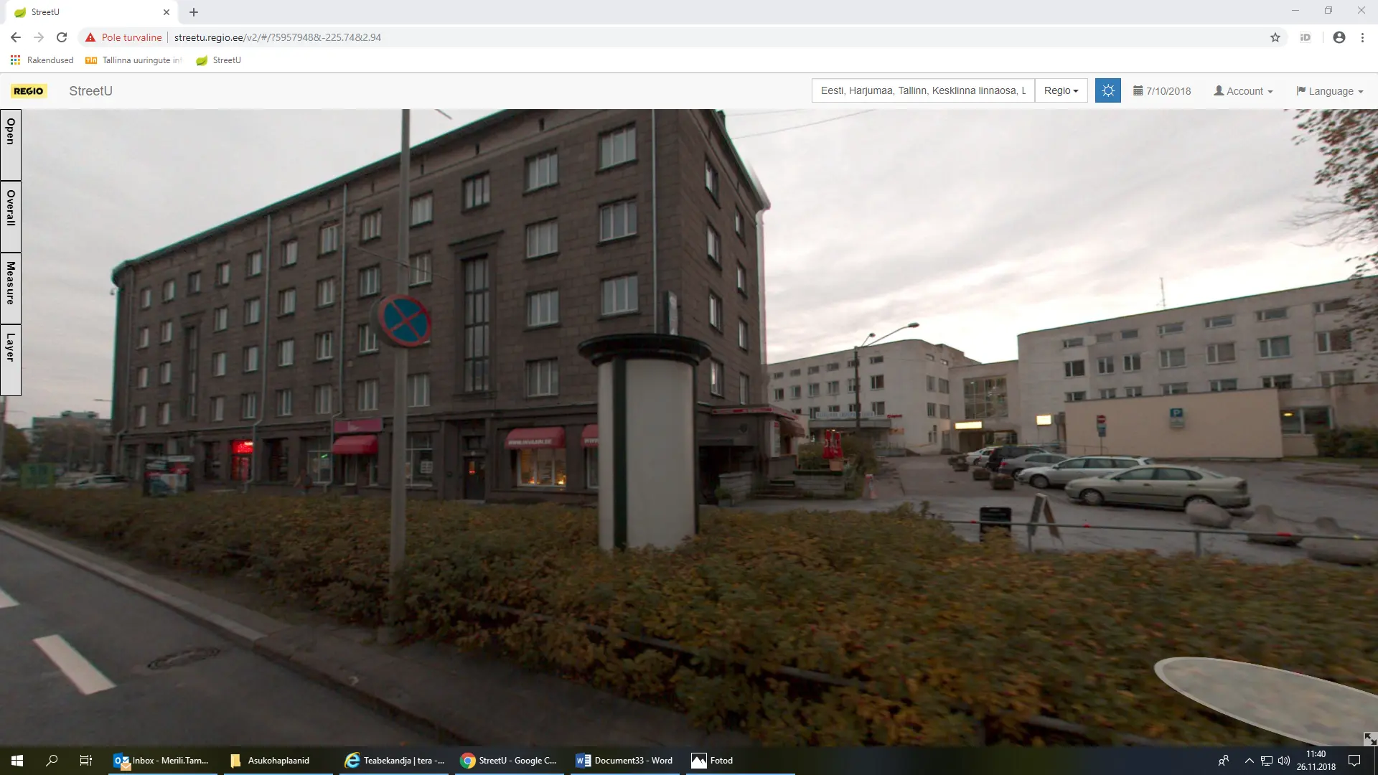
Task: Switch to Document33 Word in taskbar
Action: coord(624,761)
